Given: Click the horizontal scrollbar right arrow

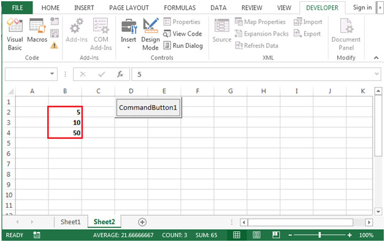Looking at the screenshot, I should (369, 222).
